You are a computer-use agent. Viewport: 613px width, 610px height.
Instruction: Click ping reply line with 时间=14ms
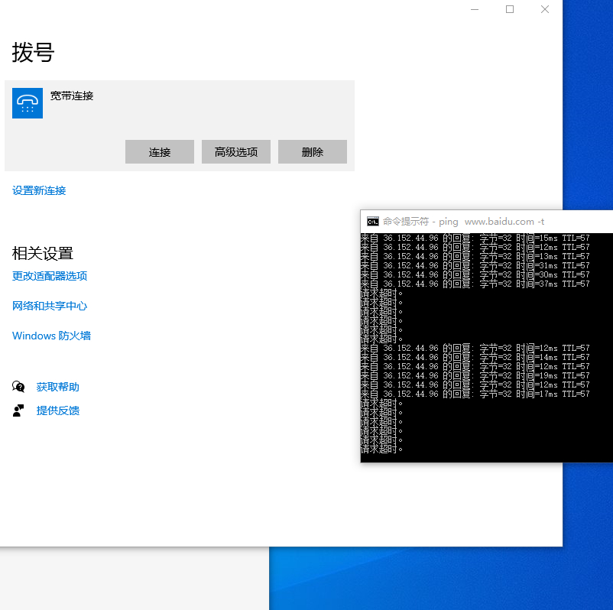coord(475,357)
